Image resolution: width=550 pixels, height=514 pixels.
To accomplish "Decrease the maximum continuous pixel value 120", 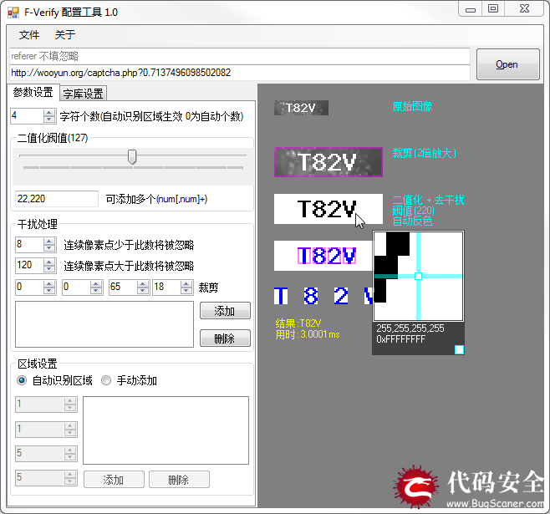I will click(x=49, y=269).
